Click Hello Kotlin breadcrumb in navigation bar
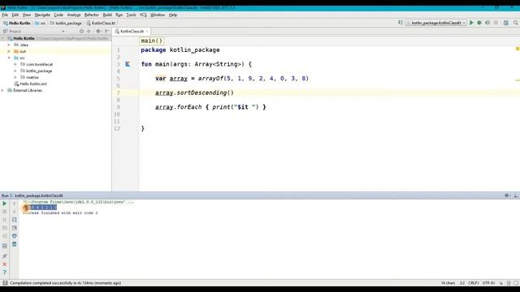 coord(17,24)
